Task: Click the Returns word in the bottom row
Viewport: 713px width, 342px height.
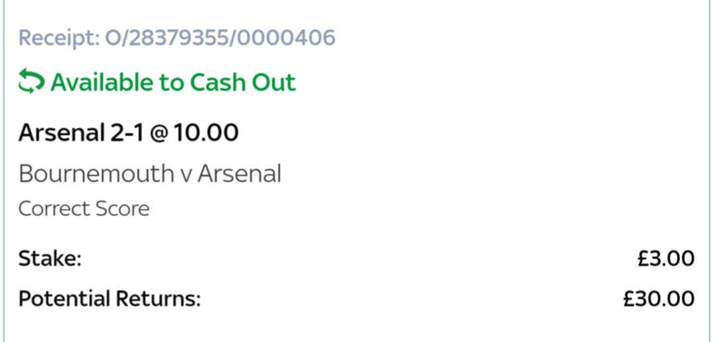Action: (x=158, y=299)
